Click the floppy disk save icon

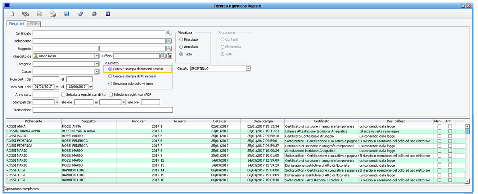[67, 14]
